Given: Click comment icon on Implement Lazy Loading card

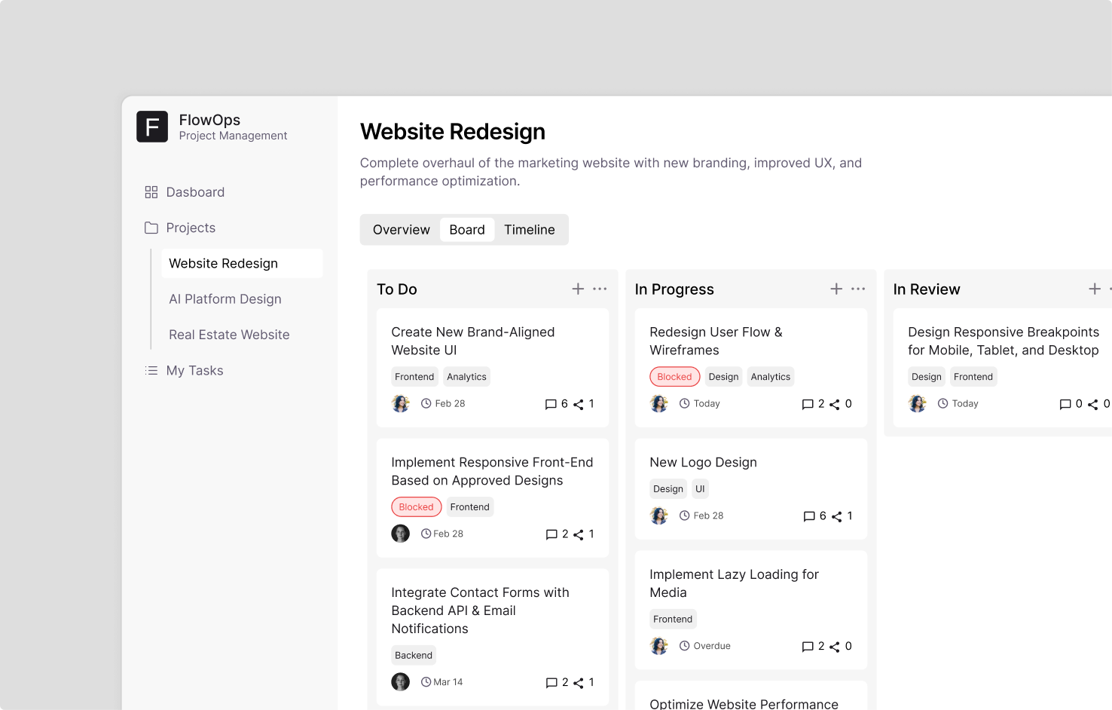Looking at the screenshot, I should point(808,647).
